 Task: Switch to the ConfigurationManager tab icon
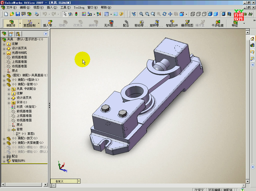[x=18, y=33]
